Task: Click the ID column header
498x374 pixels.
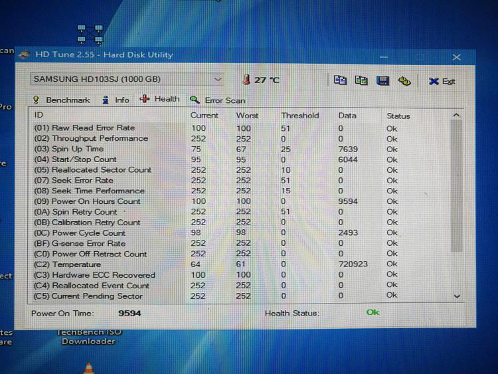Action: coord(39,115)
